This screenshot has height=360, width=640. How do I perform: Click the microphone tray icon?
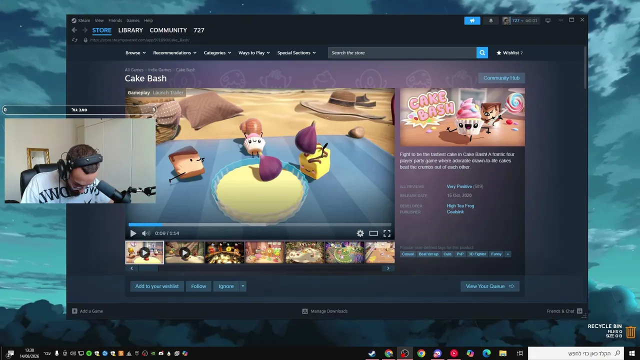click(56, 353)
